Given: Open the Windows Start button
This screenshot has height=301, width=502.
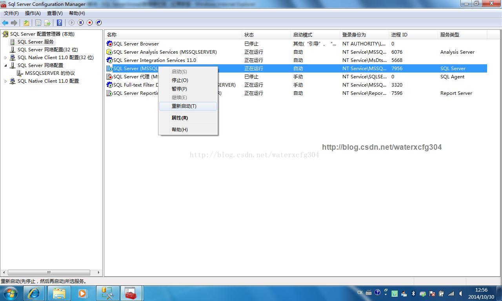Looking at the screenshot, I should 11,293.
